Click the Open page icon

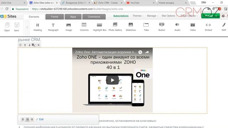pyautogui.click(x=7, y=27)
